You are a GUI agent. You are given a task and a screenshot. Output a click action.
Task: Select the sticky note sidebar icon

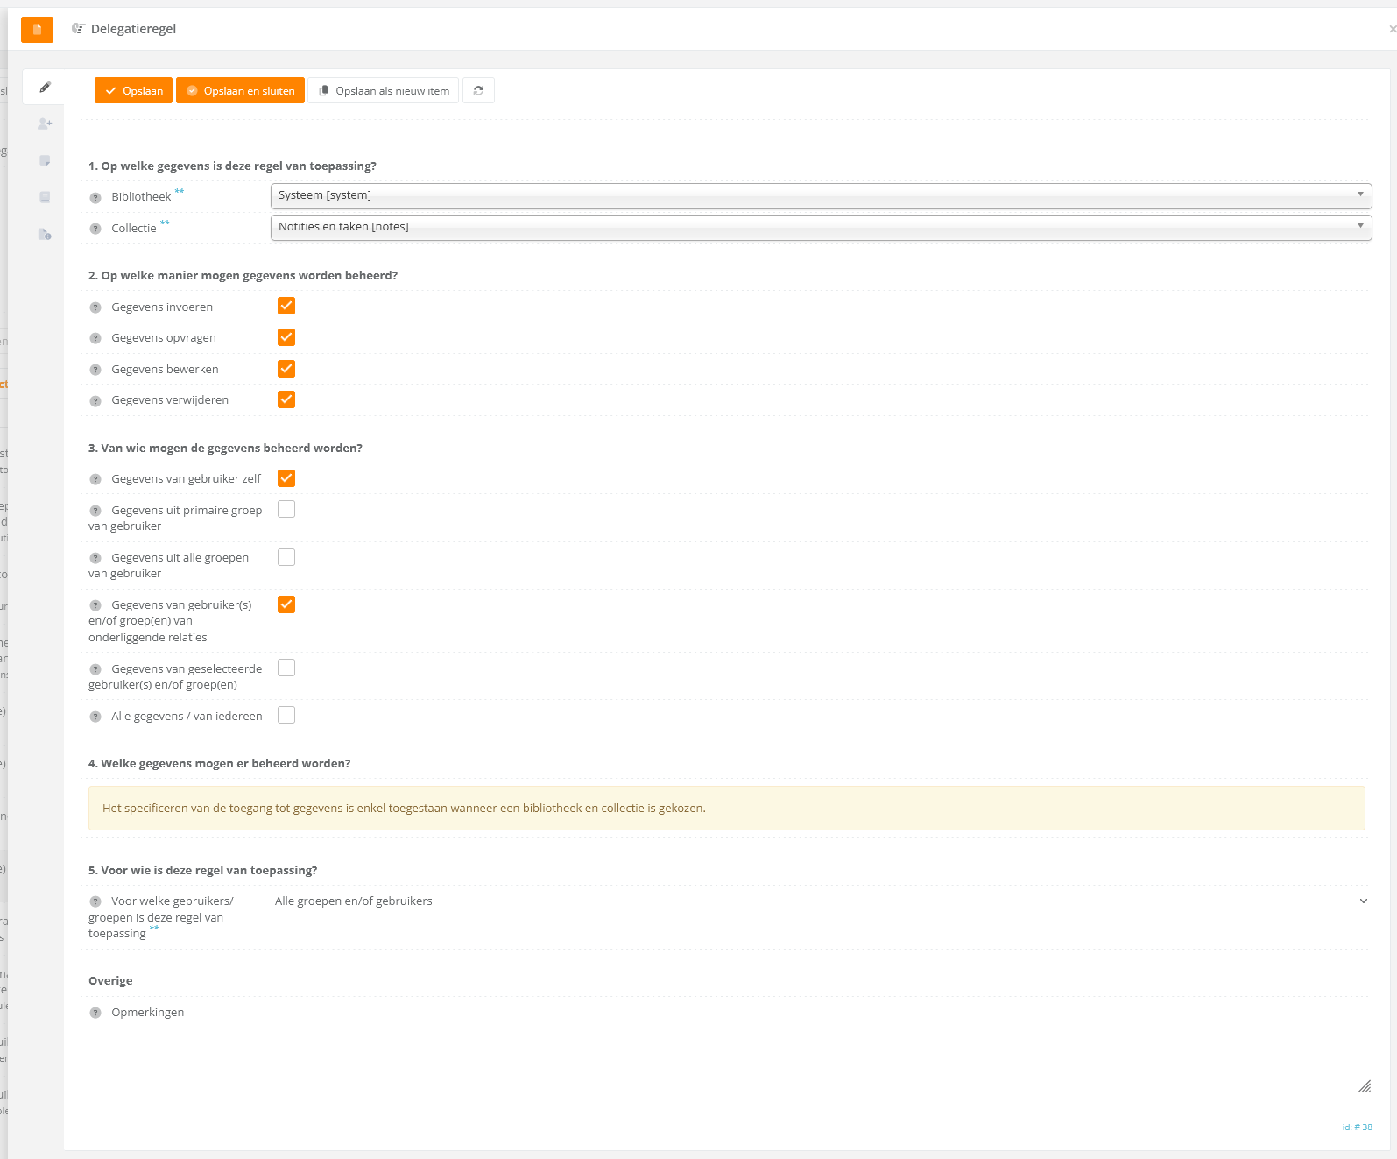point(45,161)
